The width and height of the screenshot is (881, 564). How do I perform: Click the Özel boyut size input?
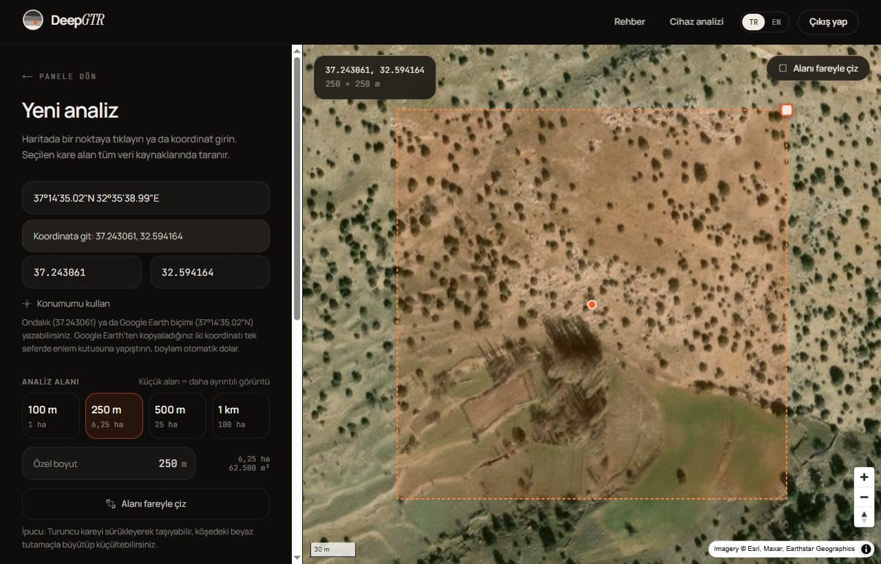(109, 464)
